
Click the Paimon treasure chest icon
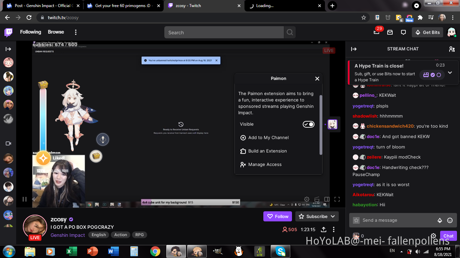pyautogui.click(x=96, y=156)
